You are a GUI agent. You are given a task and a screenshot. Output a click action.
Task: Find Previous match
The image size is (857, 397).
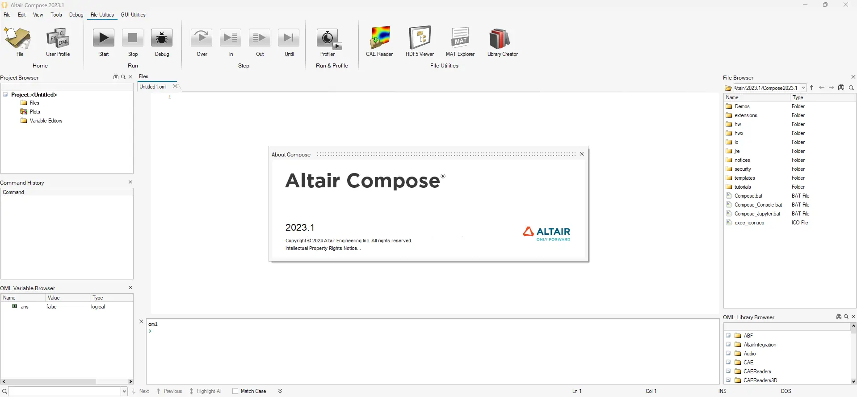coord(169,391)
